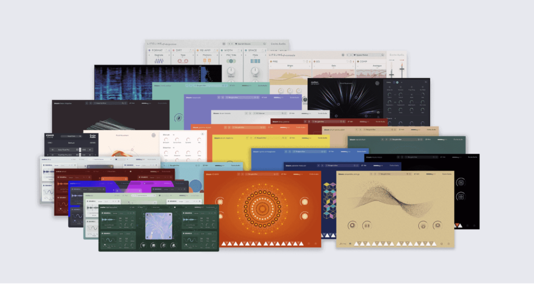
Task: Open the Plate type selector under SPACE
Action: tap(255, 55)
